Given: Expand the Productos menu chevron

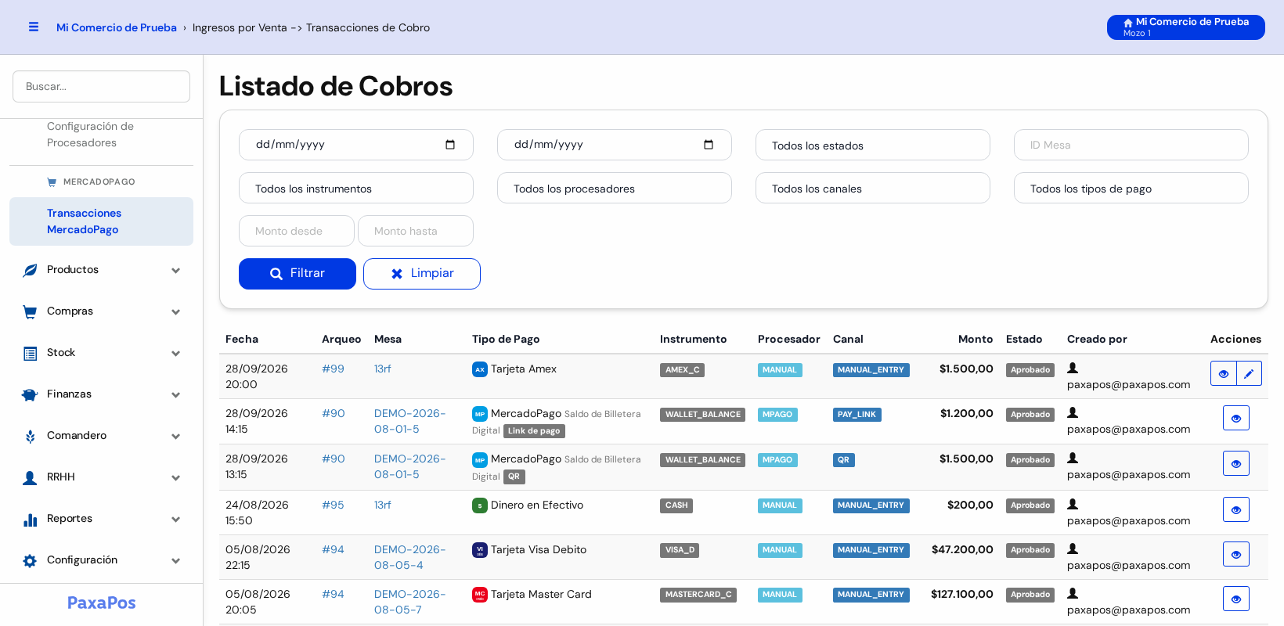Looking at the screenshot, I should (x=175, y=270).
